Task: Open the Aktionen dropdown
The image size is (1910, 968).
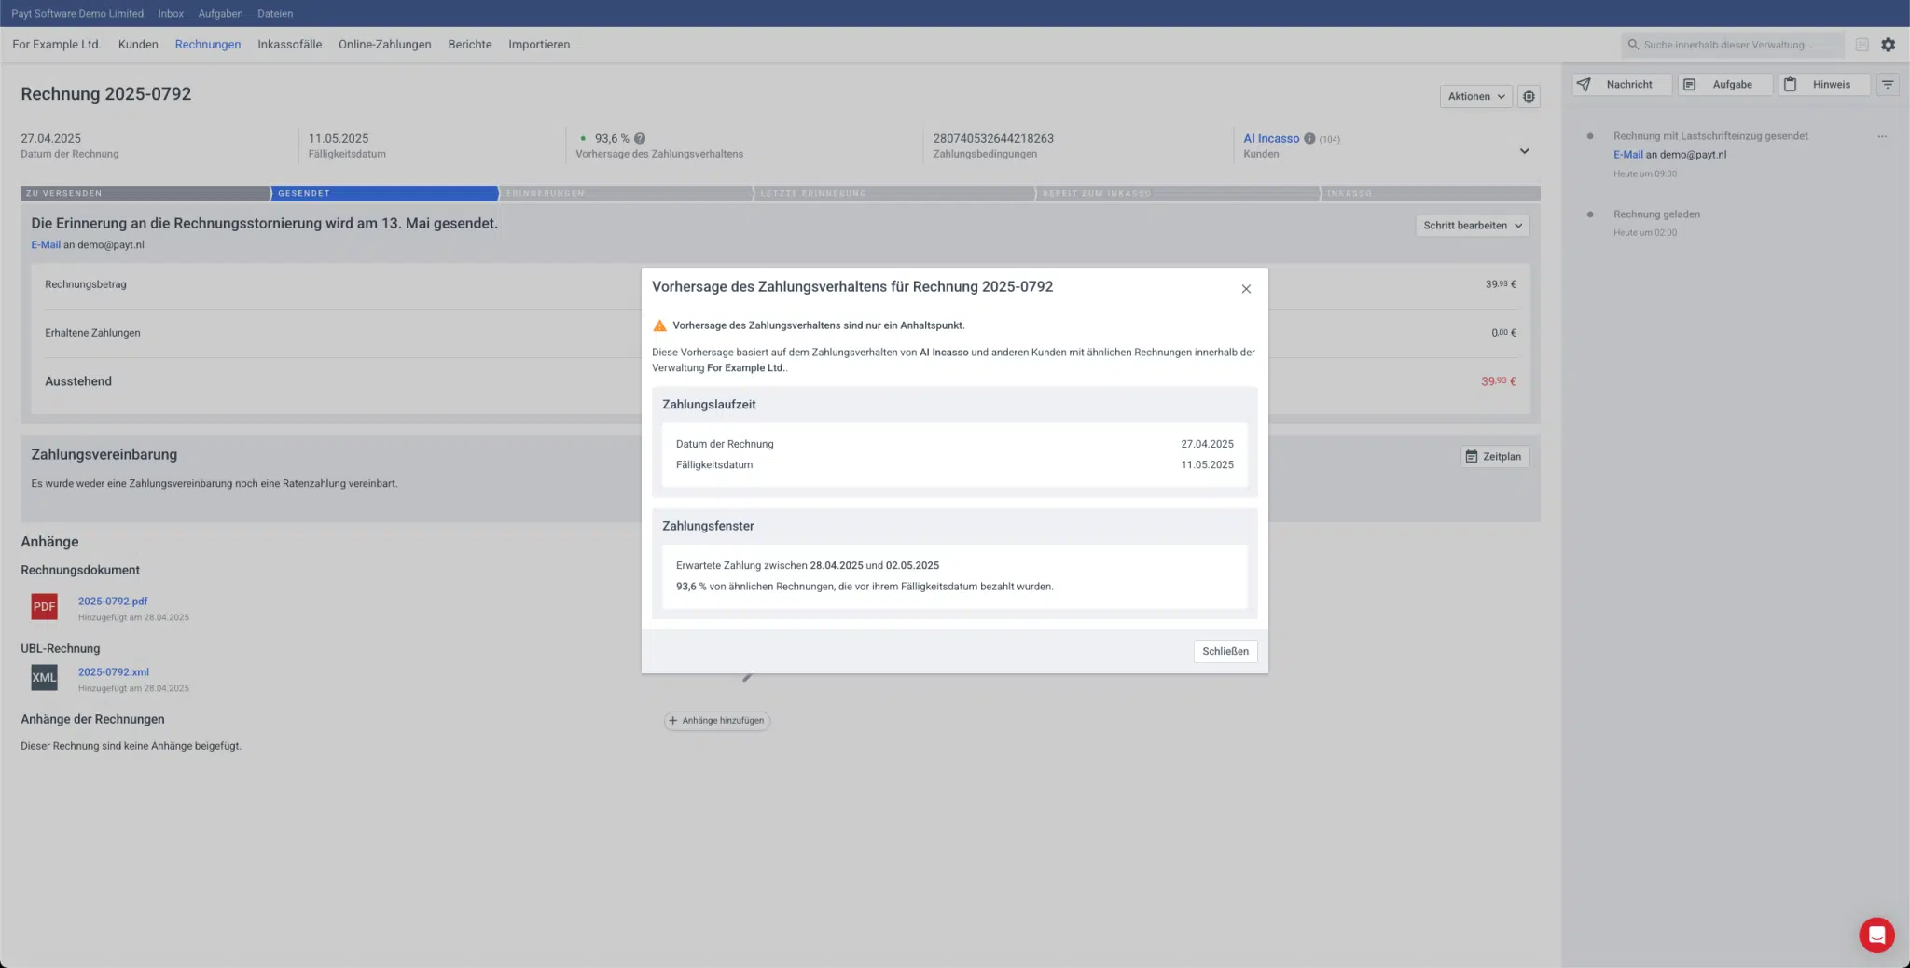Action: pyautogui.click(x=1475, y=96)
